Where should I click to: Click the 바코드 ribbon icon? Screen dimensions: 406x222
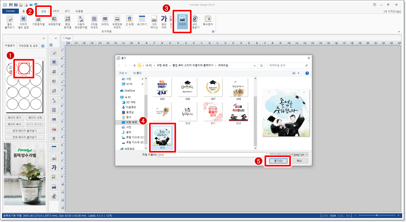105,21
